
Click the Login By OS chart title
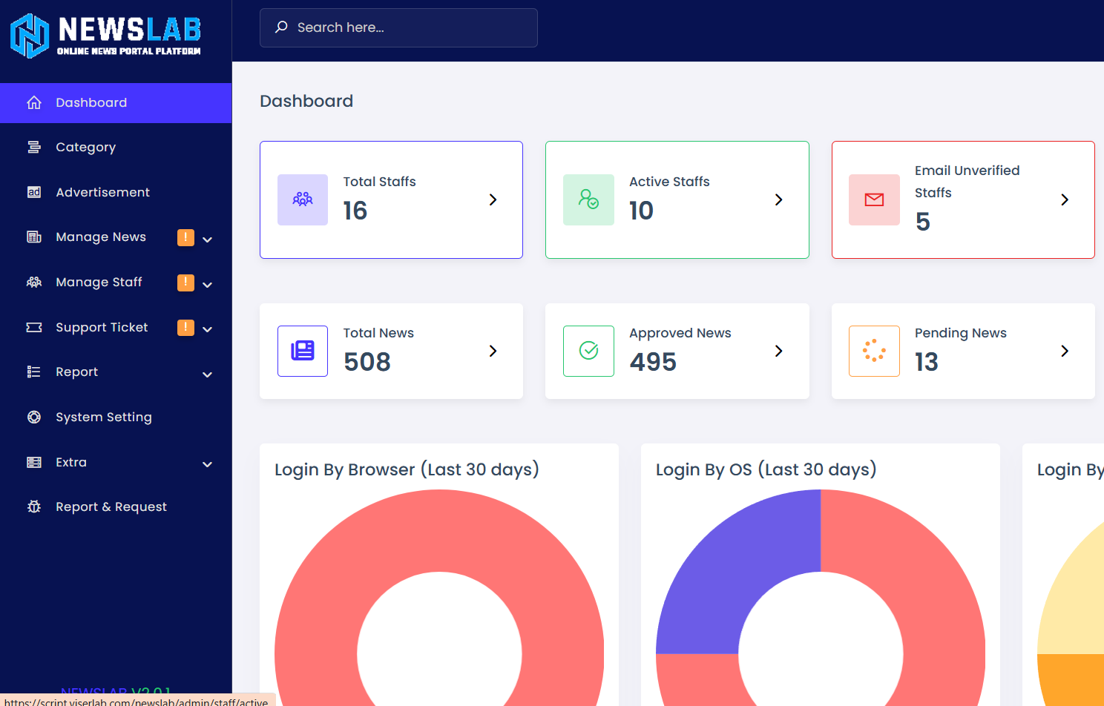(766, 469)
